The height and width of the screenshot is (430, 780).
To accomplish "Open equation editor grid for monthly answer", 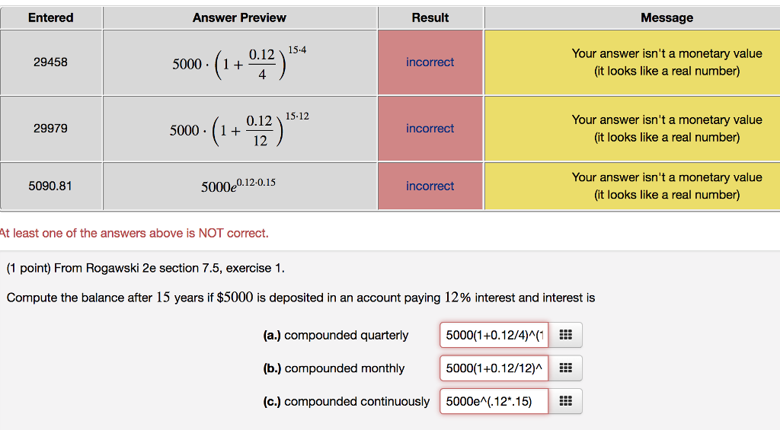I will point(565,368).
